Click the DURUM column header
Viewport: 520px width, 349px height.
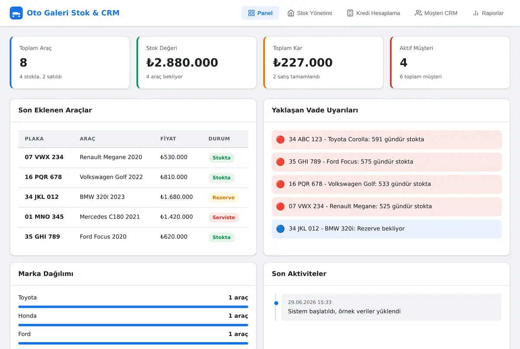point(219,139)
